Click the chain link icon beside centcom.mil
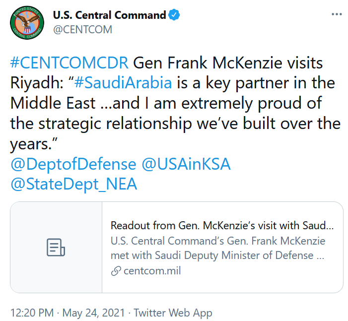348x321 pixels. 116,271
